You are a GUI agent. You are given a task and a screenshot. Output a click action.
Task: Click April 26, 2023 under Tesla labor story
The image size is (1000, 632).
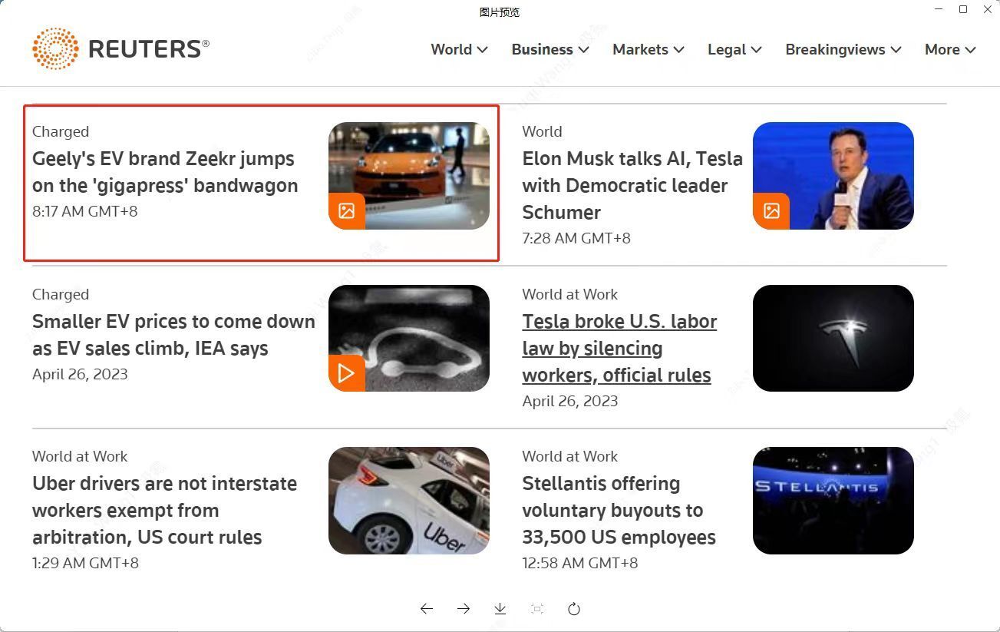pos(570,401)
